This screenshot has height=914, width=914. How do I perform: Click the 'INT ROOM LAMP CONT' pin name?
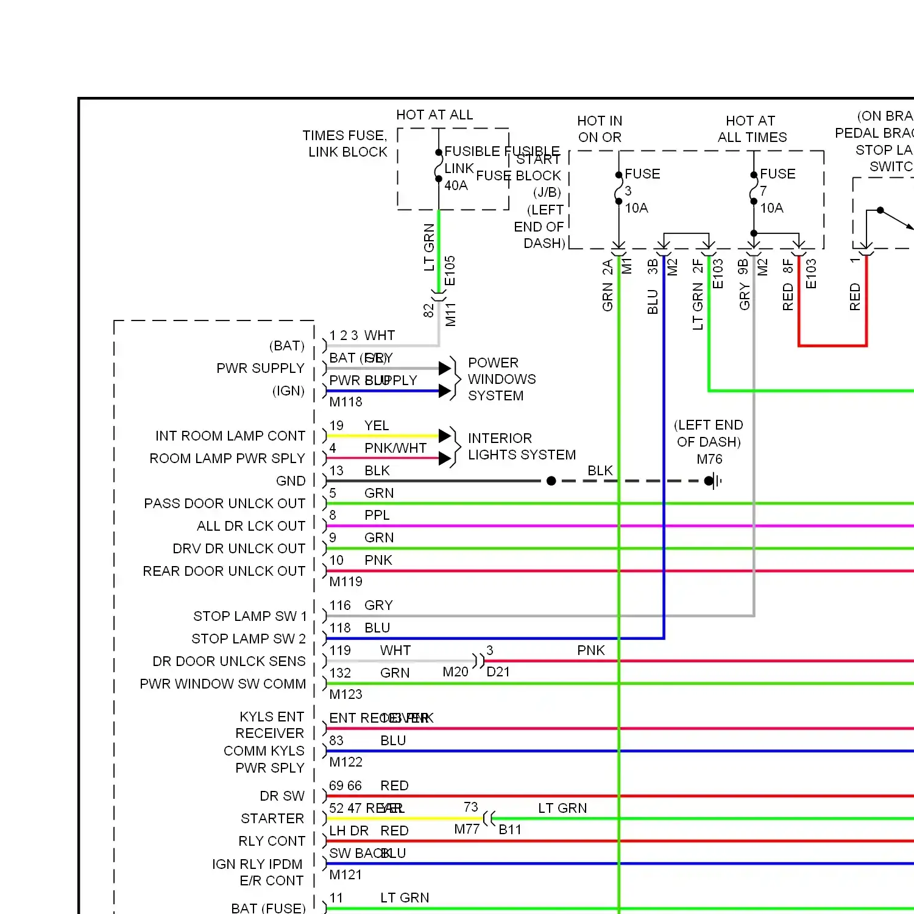click(x=230, y=436)
